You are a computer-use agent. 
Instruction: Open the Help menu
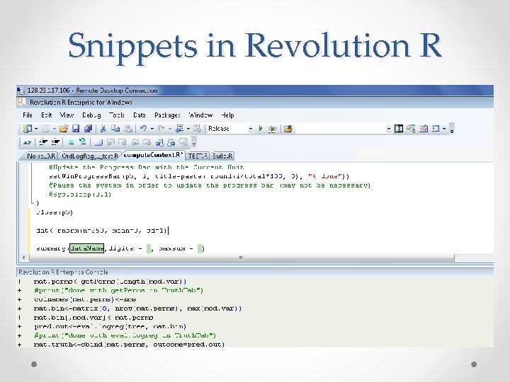point(227,115)
